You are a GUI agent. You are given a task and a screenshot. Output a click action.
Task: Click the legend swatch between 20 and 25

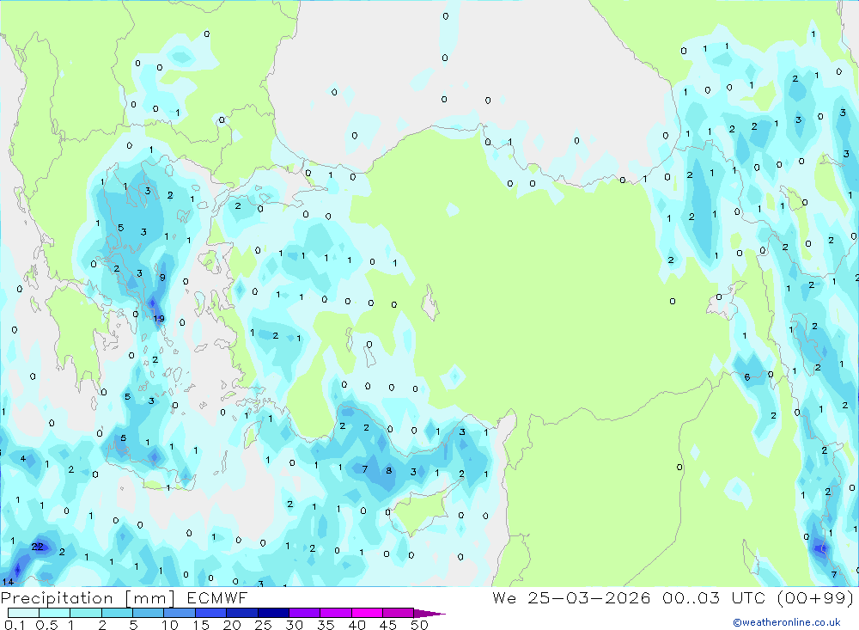point(241,613)
